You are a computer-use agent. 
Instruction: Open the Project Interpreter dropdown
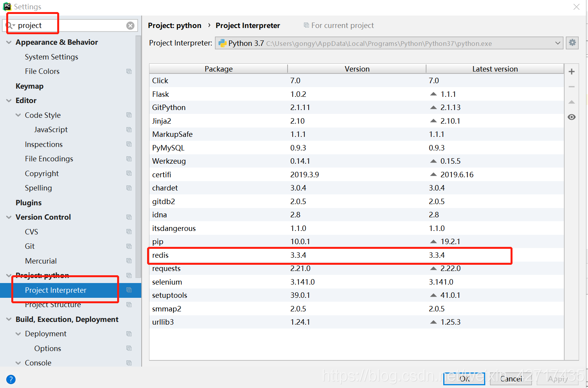coord(389,43)
